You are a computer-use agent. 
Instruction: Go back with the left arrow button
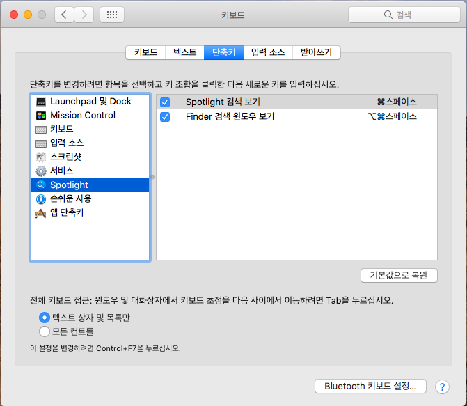click(64, 15)
